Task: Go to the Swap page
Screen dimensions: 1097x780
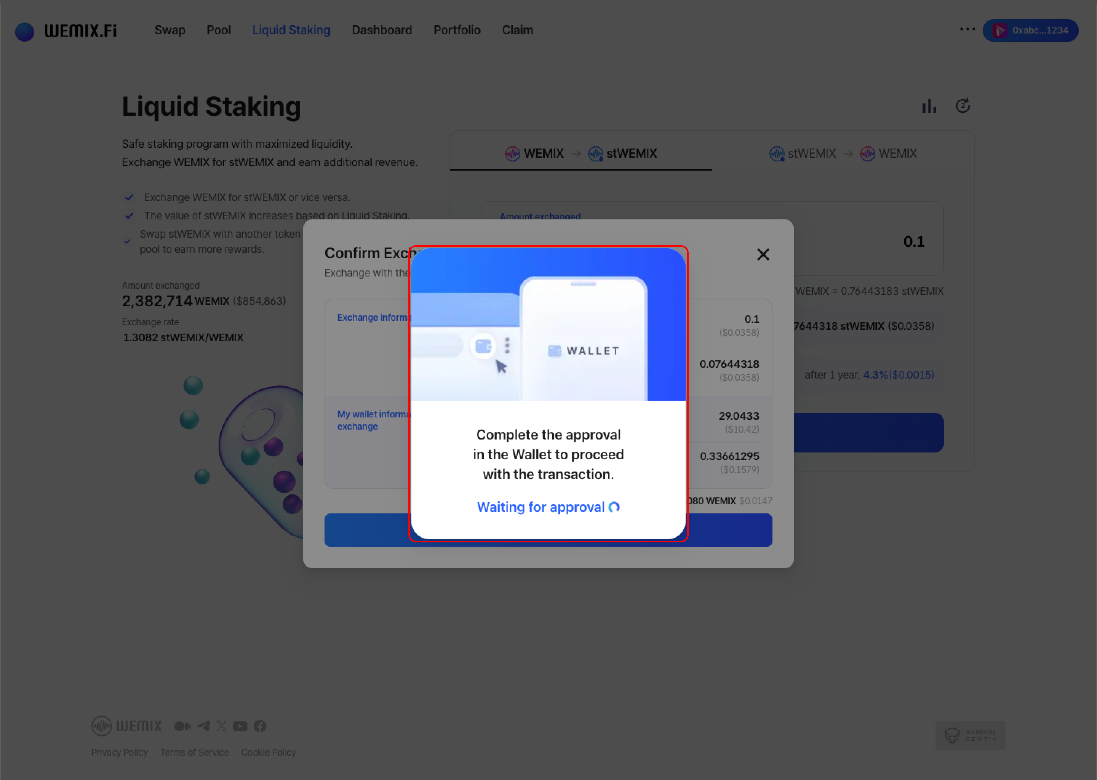Action: [x=170, y=30]
